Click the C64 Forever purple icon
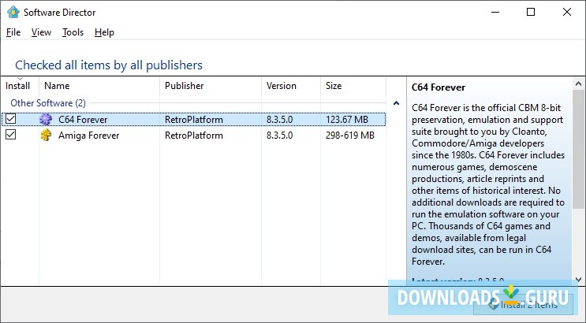Screen dimensions: 586x323 tap(46, 119)
